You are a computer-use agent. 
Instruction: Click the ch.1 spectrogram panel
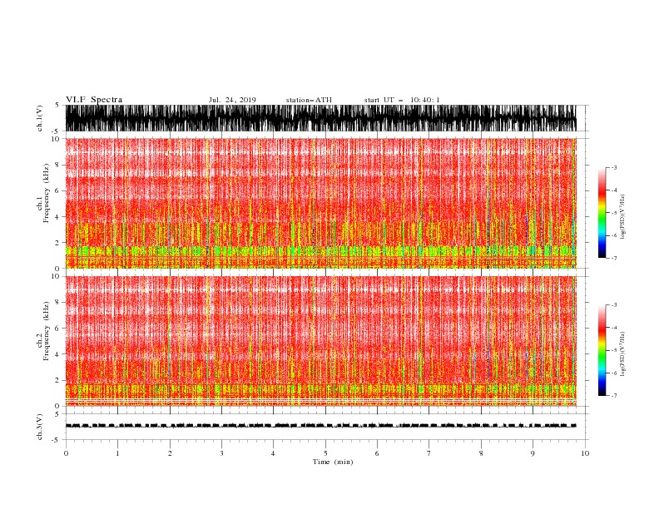click(326, 203)
